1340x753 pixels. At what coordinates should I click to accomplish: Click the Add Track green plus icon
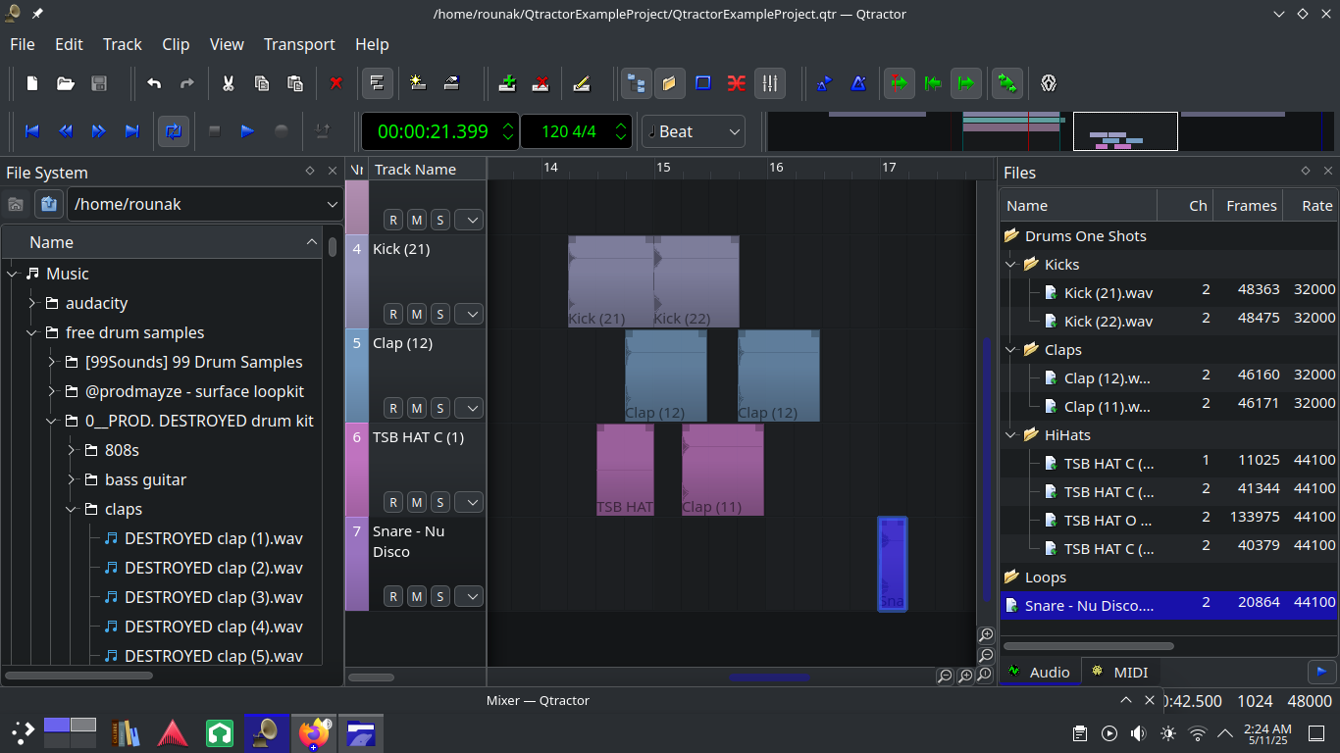507,83
